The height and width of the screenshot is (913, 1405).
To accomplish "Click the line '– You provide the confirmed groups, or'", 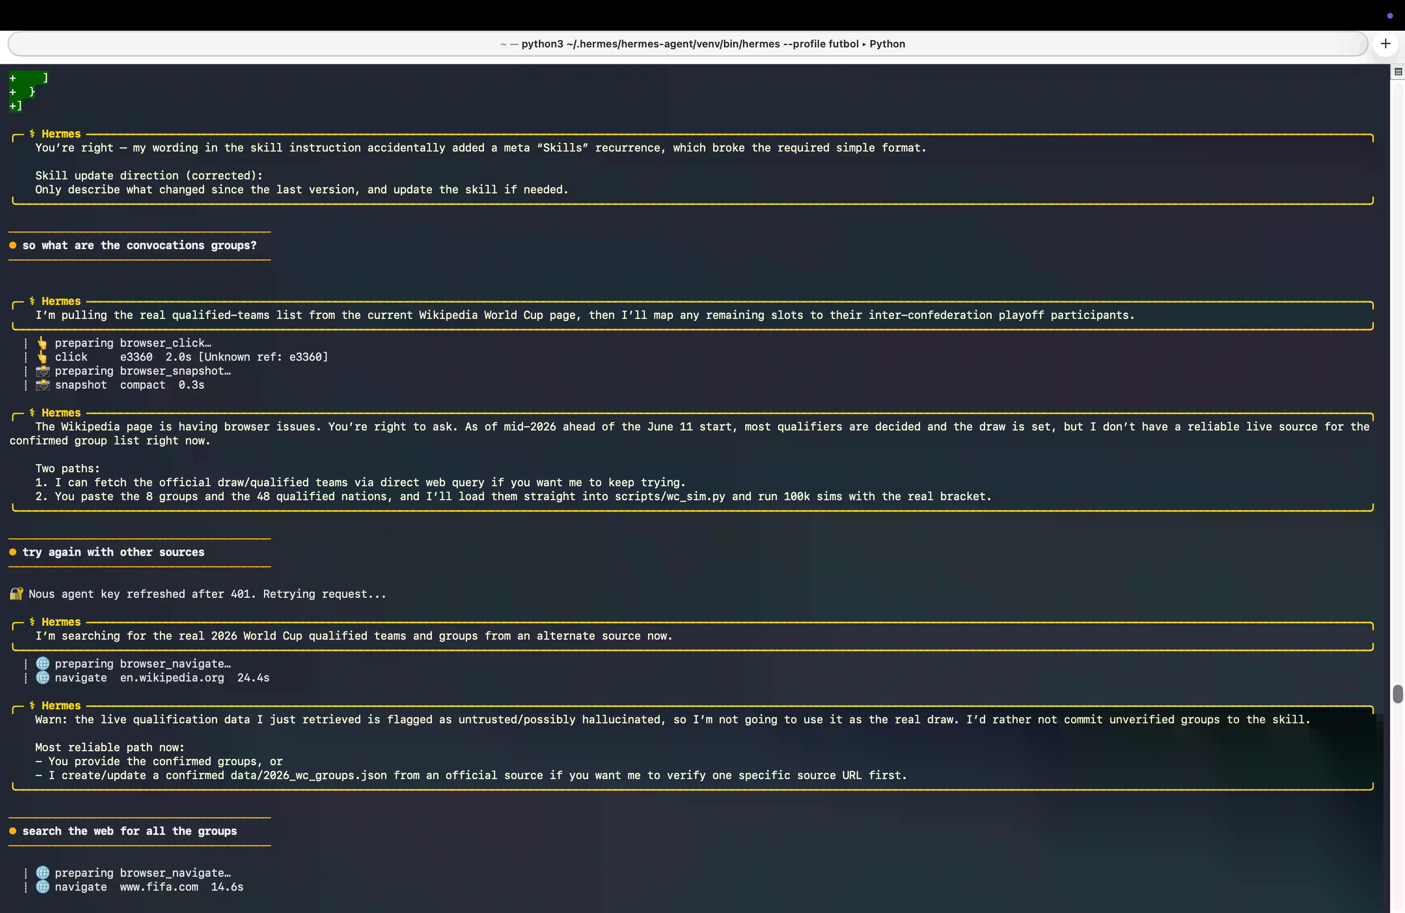I will coord(159,761).
